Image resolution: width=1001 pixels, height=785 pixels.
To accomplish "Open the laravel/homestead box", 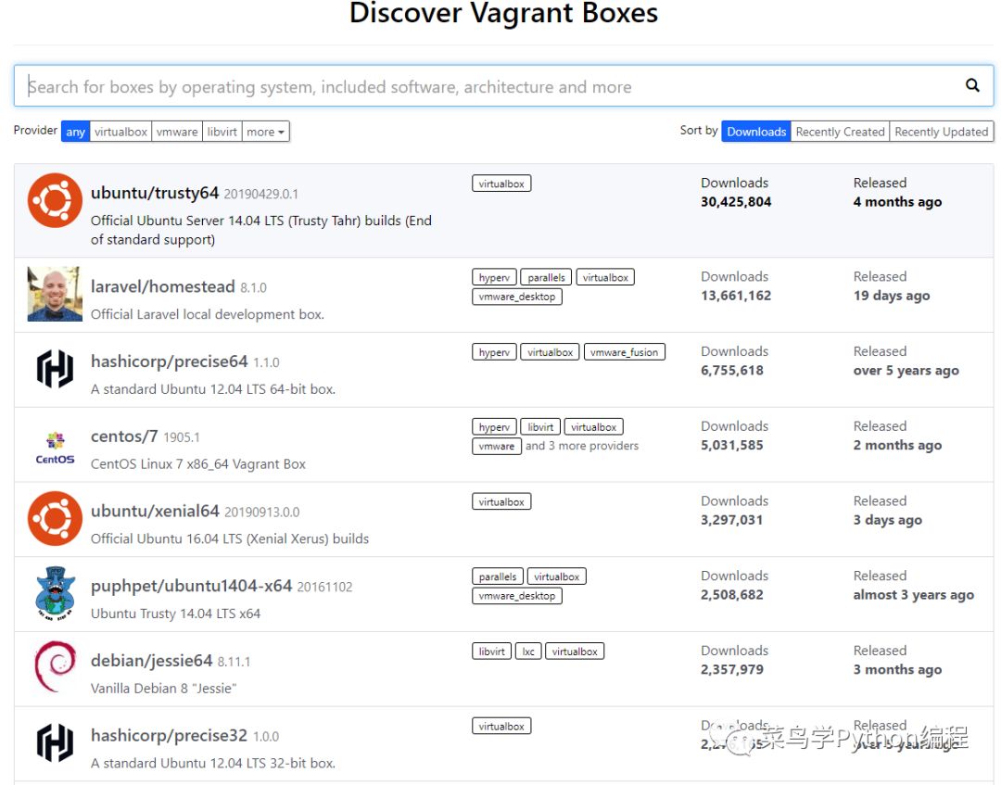I will click(163, 286).
